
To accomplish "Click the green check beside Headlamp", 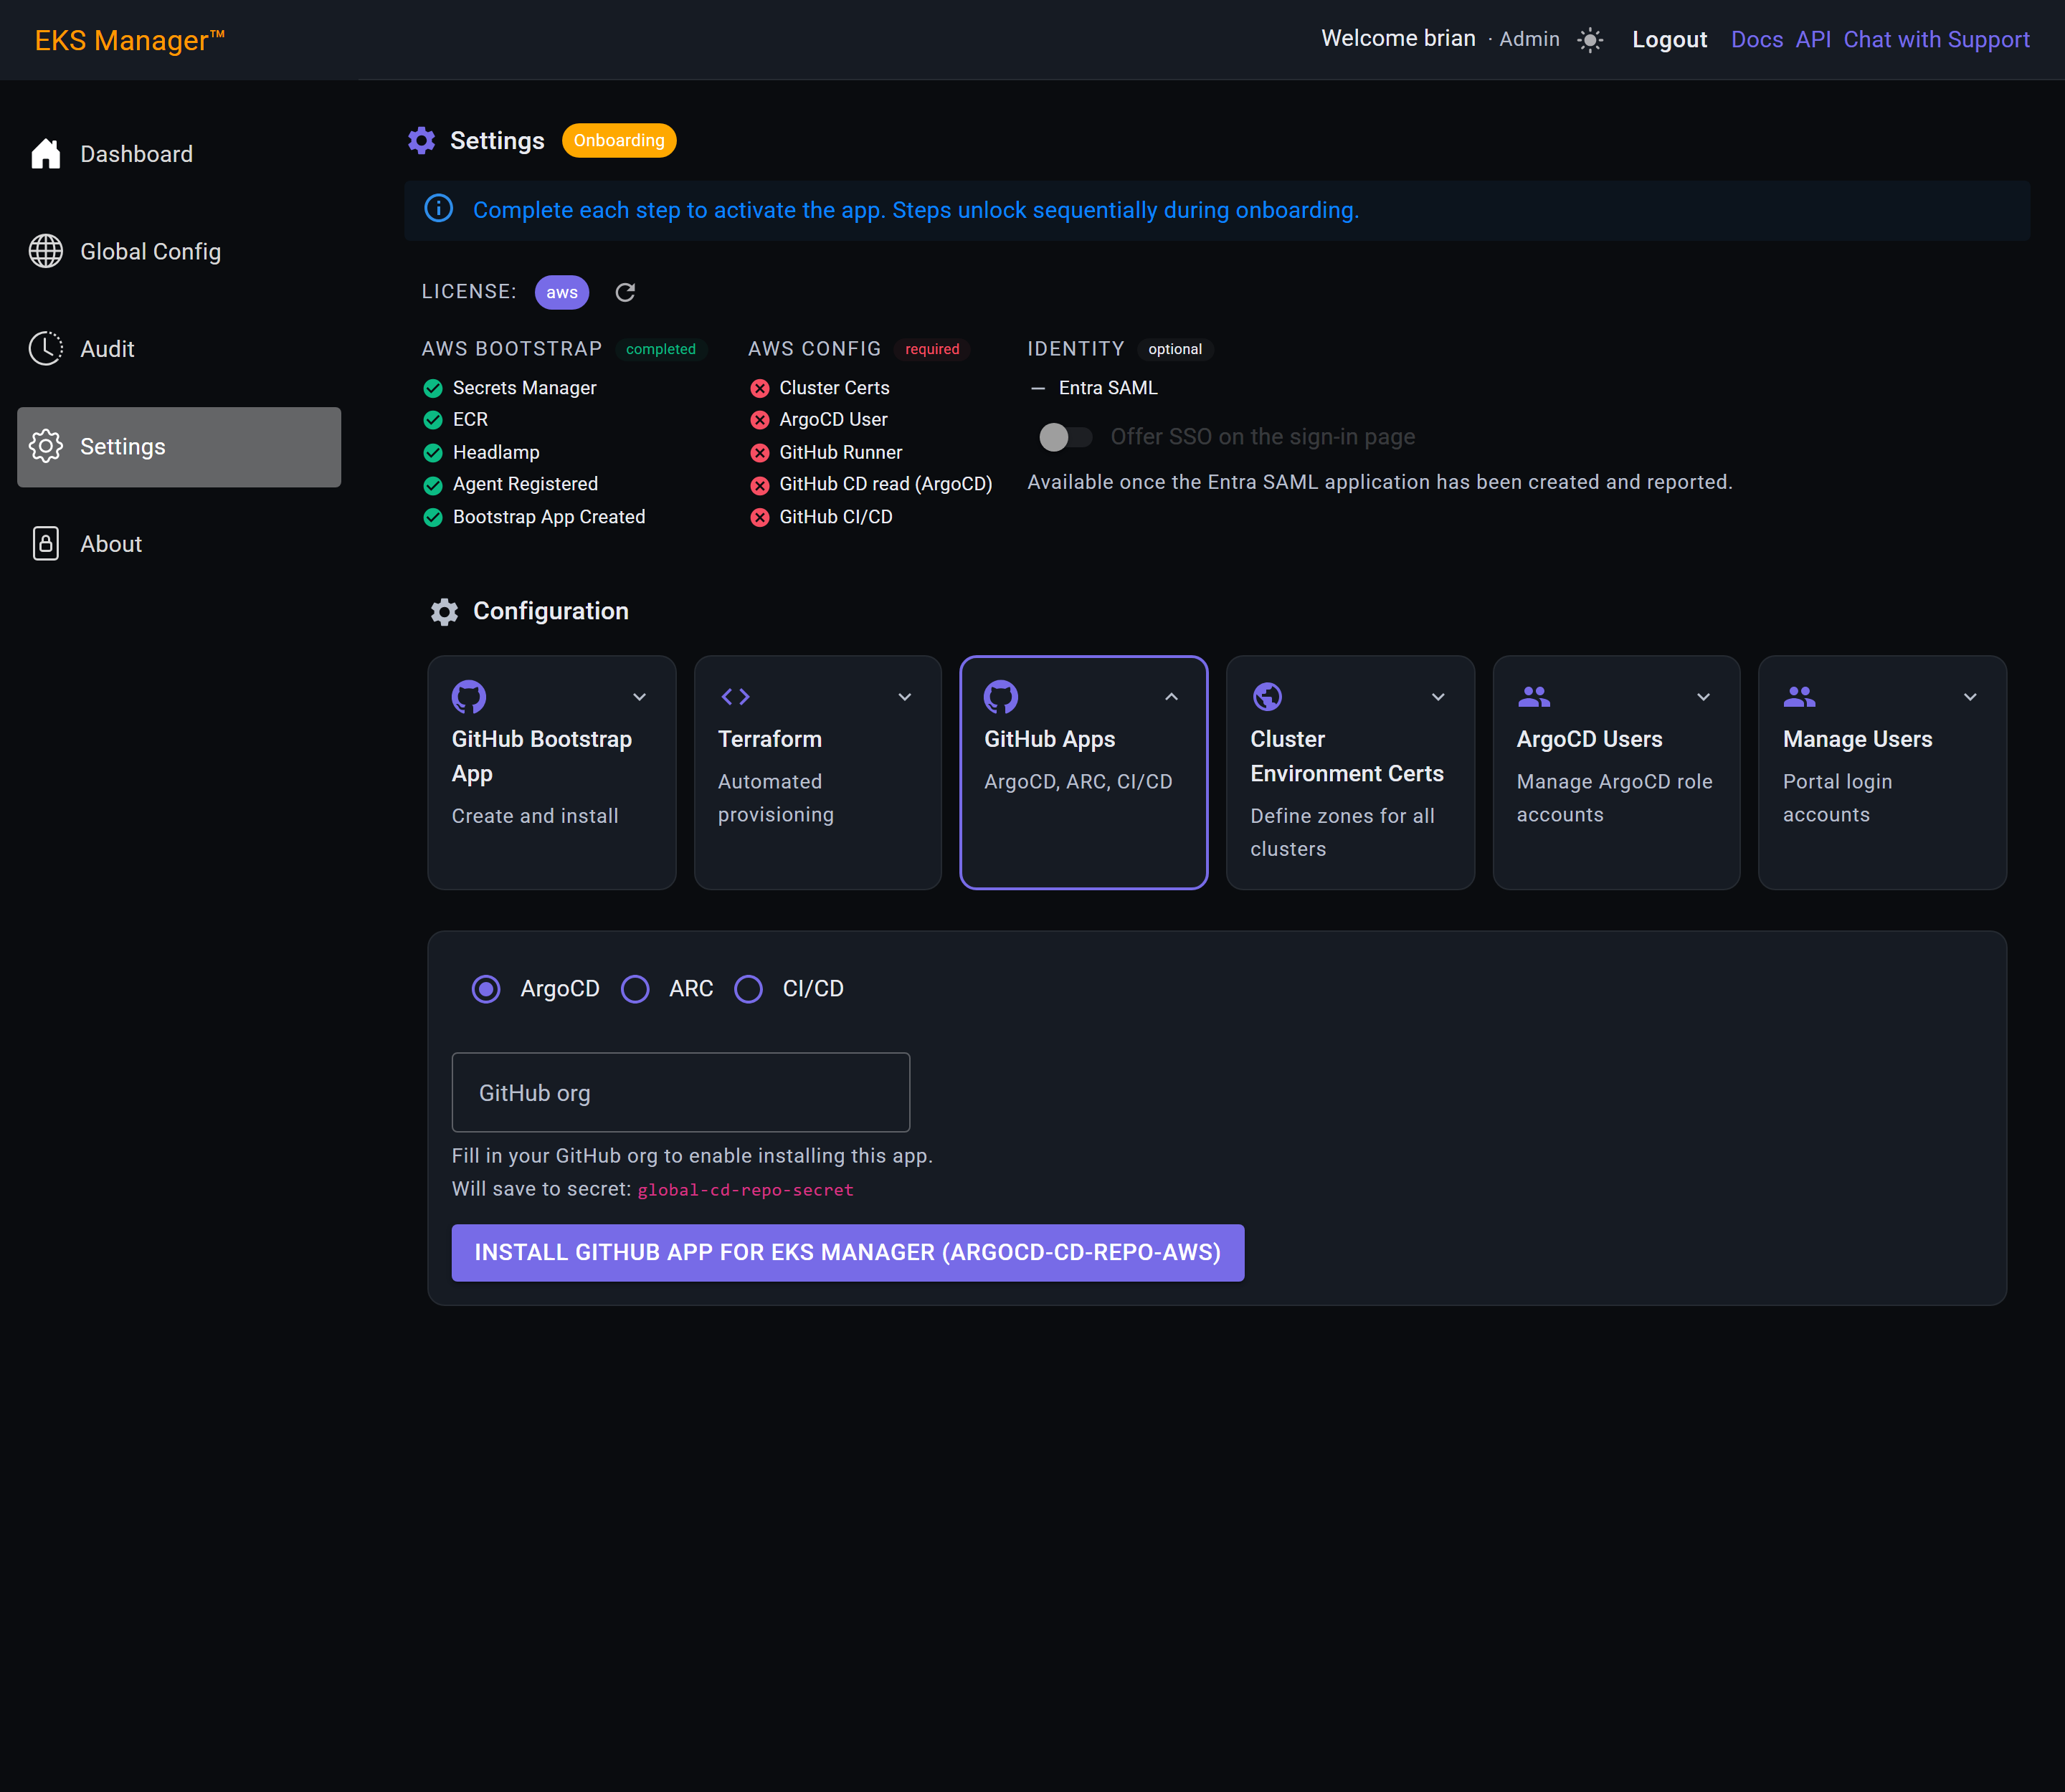I will point(433,453).
